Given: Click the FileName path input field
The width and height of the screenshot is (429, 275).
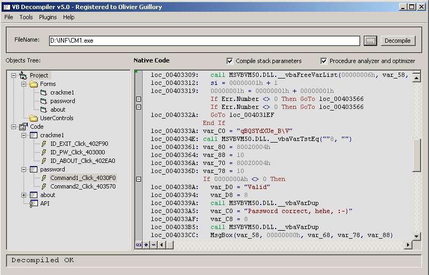Looking at the screenshot, I should pyautogui.click(x=204, y=41).
